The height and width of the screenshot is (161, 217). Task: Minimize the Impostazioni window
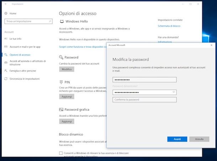pyautogui.click(x=183, y=4)
